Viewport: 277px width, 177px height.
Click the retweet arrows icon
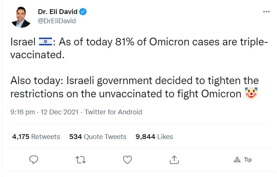click(80, 160)
